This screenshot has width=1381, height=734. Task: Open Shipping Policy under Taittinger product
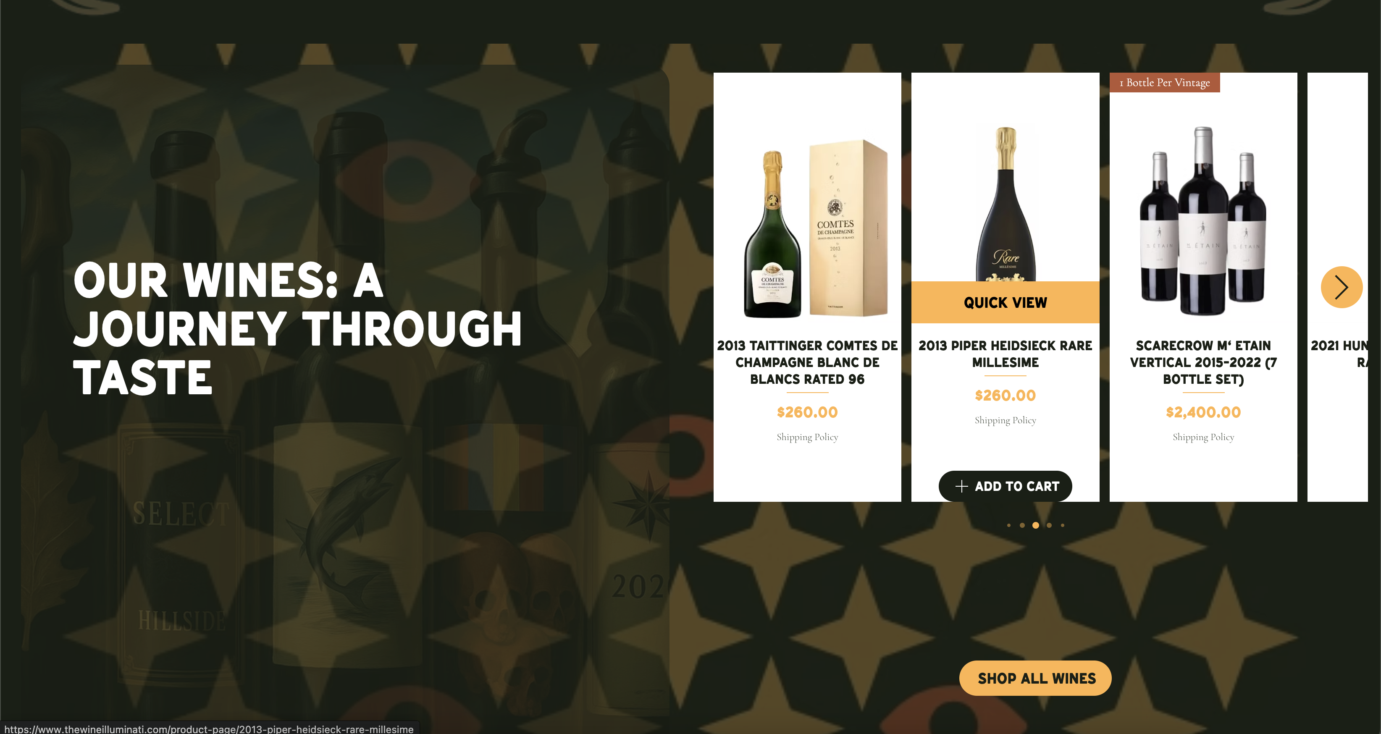point(807,437)
